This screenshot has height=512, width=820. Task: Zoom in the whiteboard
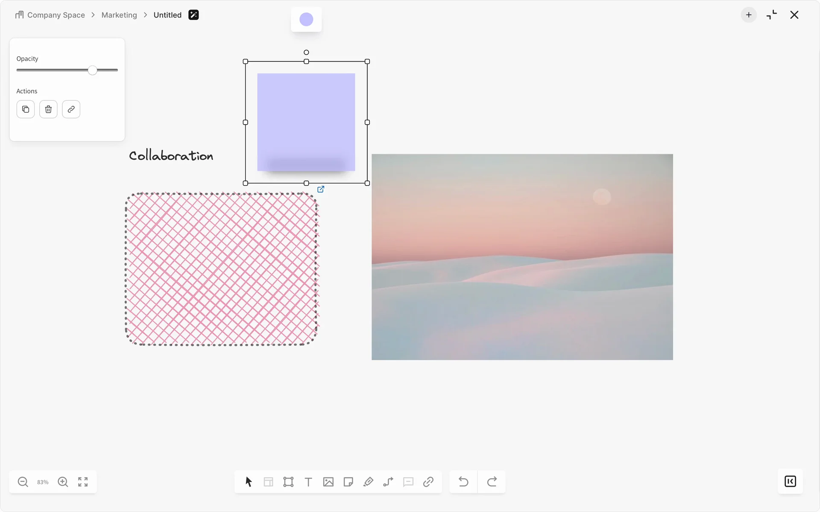coord(63,482)
